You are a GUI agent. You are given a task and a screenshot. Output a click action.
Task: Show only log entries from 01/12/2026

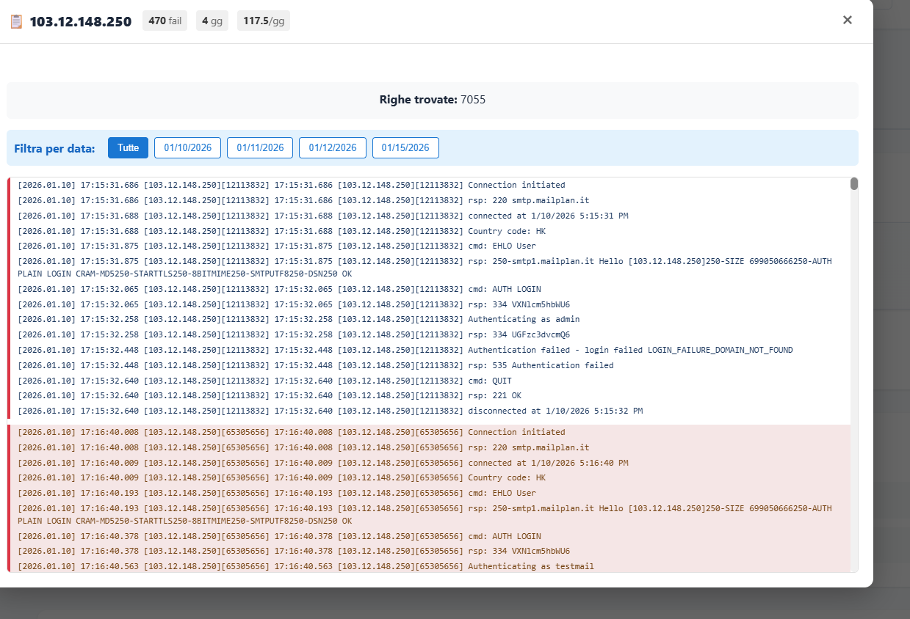tap(332, 147)
